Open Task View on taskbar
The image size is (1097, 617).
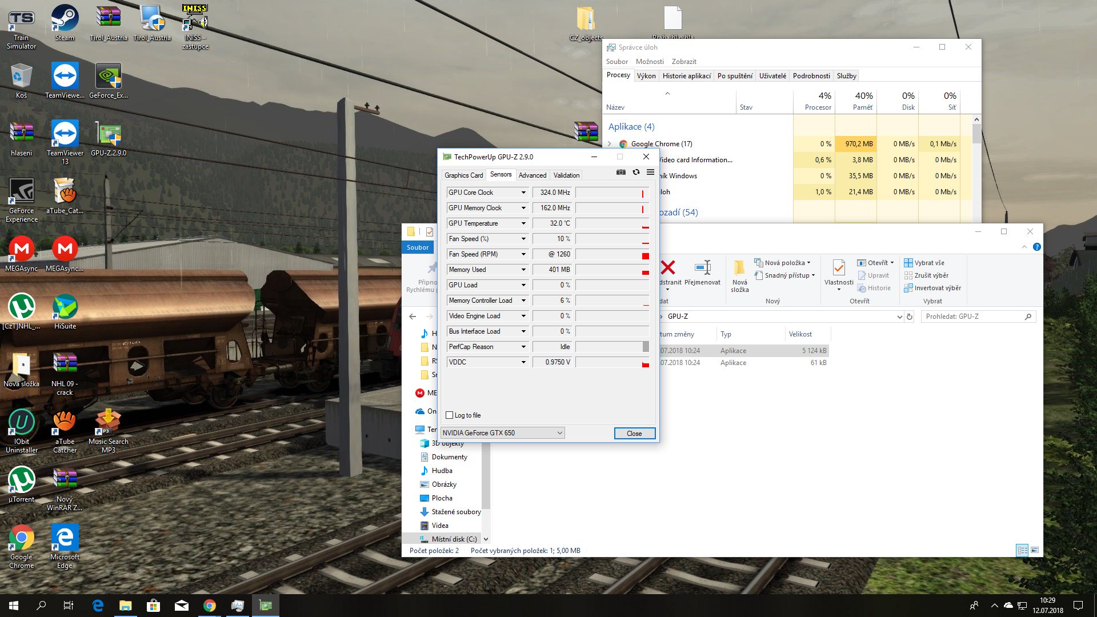pyautogui.click(x=68, y=606)
